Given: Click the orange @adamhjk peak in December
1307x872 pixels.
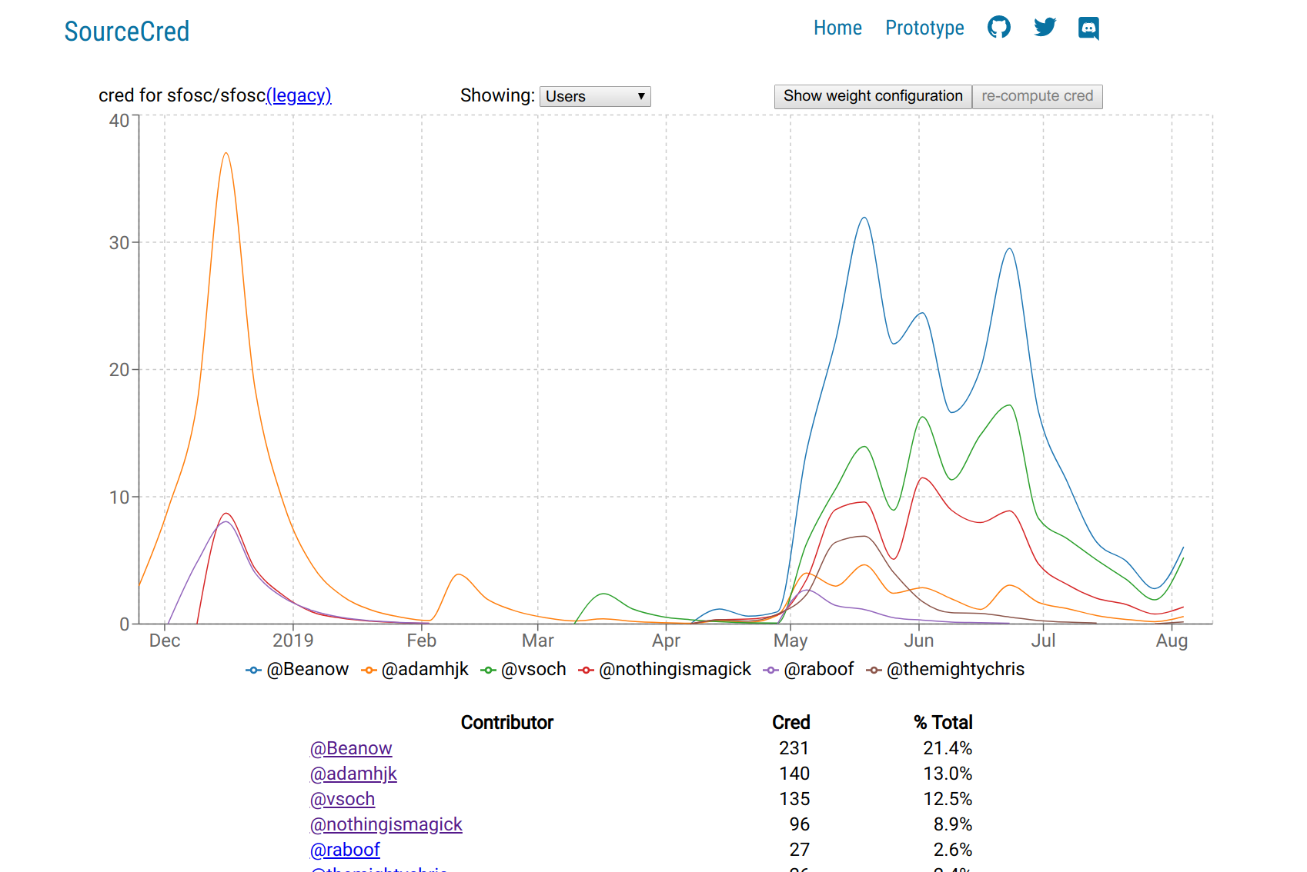Looking at the screenshot, I should coord(226,153).
